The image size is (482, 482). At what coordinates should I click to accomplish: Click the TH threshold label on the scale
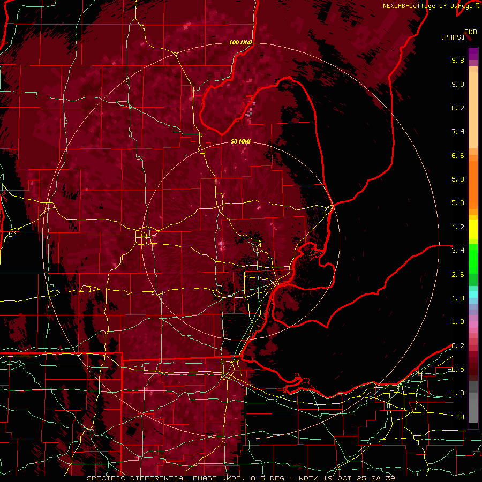click(460, 417)
